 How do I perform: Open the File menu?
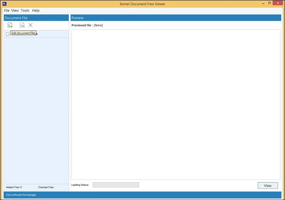7,11
